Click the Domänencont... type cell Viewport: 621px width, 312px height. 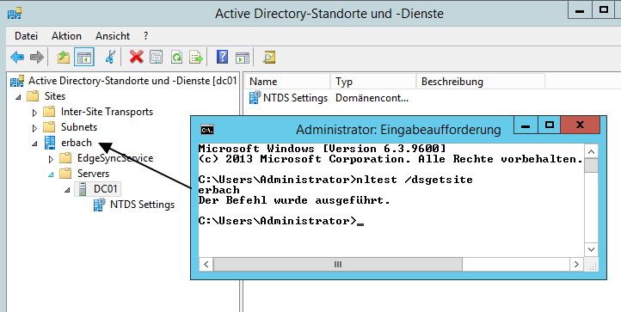pyautogui.click(x=372, y=98)
